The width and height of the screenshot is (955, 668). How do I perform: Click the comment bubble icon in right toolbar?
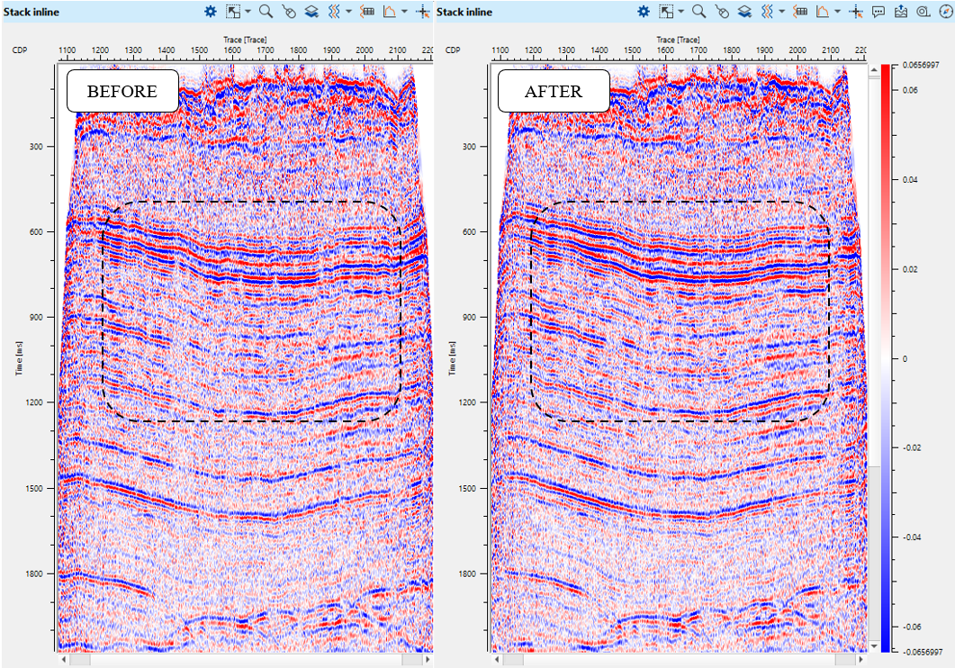pos(878,12)
